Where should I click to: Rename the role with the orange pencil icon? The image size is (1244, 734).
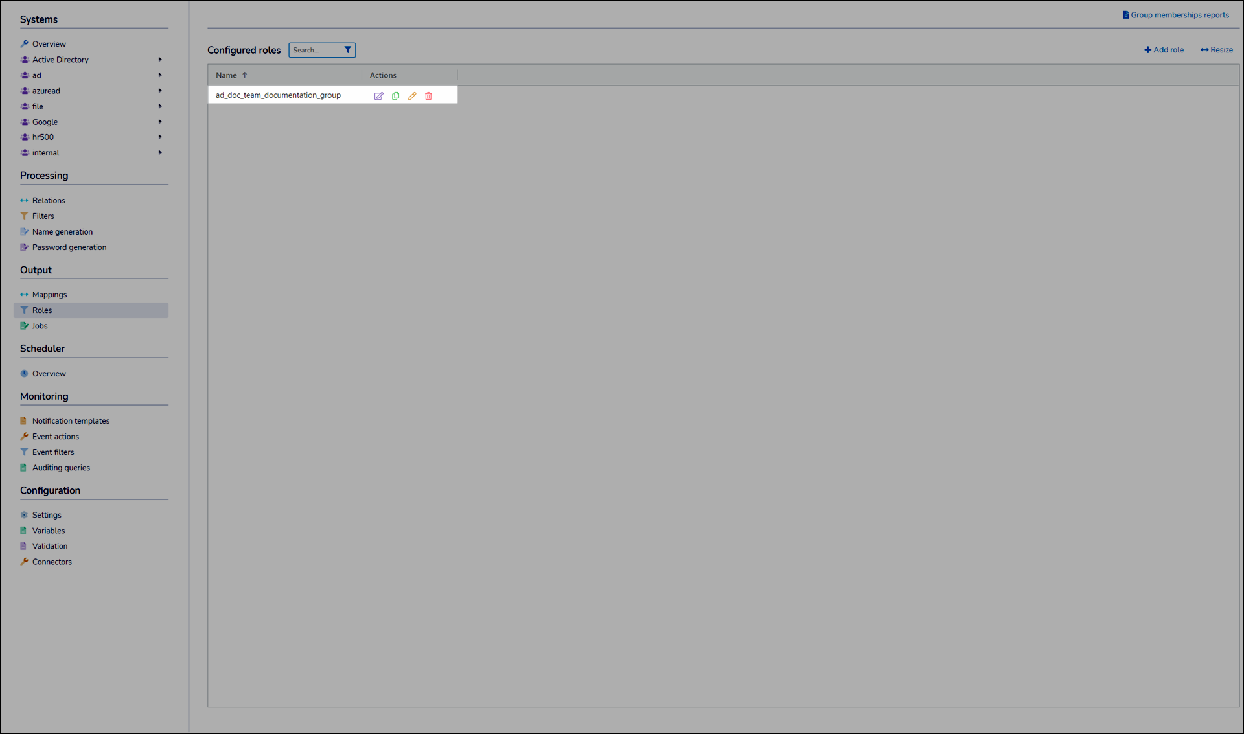pyautogui.click(x=413, y=95)
